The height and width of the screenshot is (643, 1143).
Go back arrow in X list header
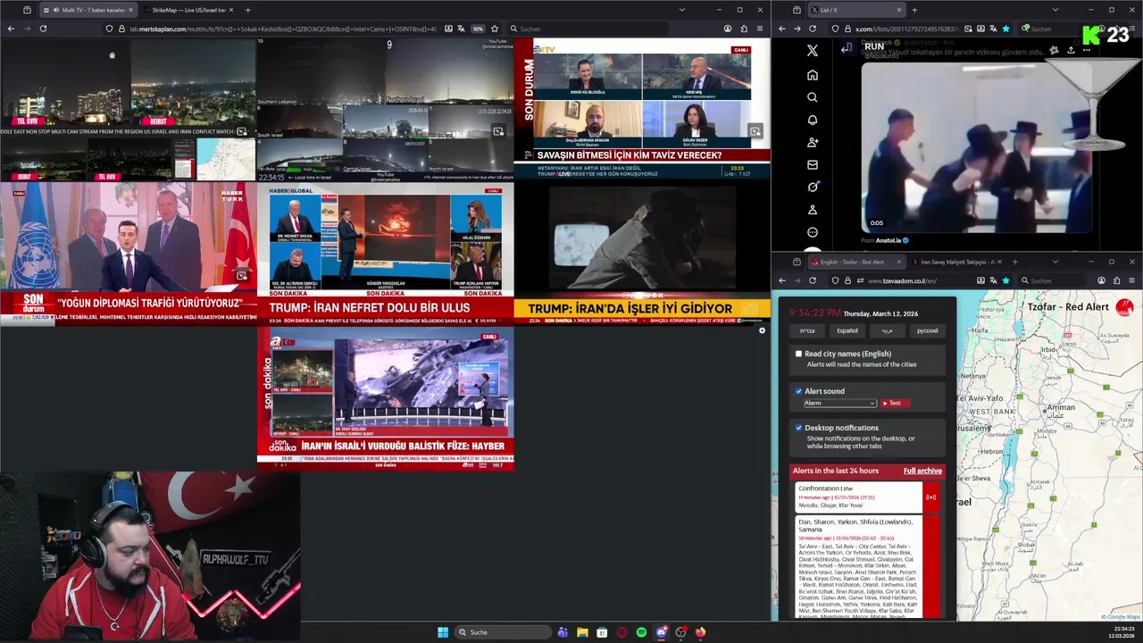(846, 48)
